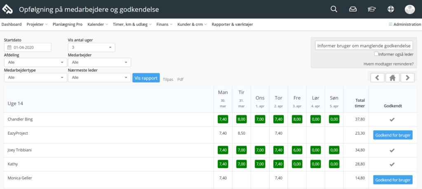
Task: Click the 'Vis rapport' button
Action: tap(146, 77)
